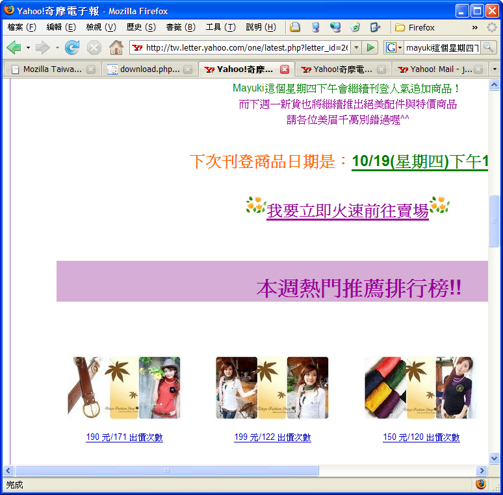The image size is (503, 495).
Task: Click the recycle-page bookmark toolbar icon
Action: point(355,27)
